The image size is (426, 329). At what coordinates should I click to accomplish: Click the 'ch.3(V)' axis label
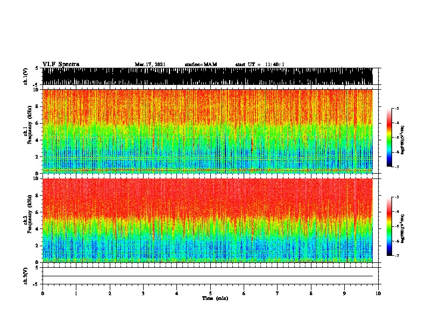[x=25, y=276]
